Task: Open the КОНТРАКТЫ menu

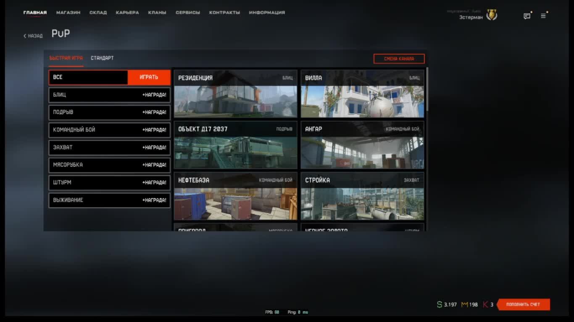Action: tap(224, 13)
